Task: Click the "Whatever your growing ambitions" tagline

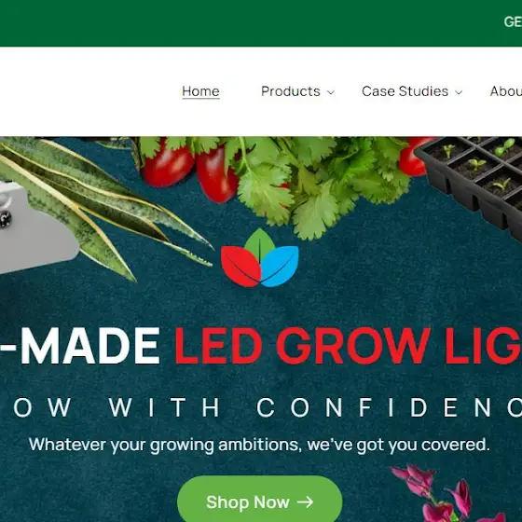Action: 260,445
